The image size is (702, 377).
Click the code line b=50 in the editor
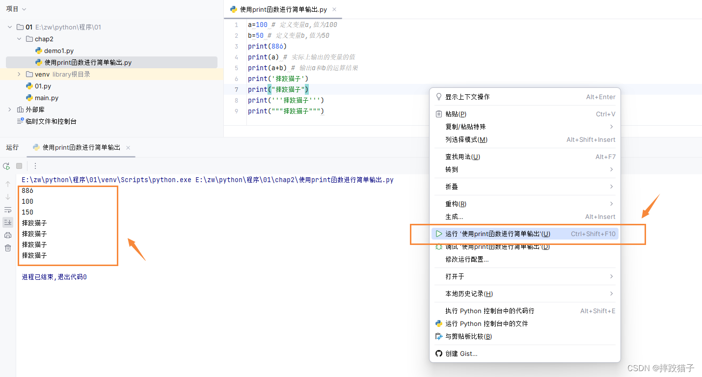point(289,35)
